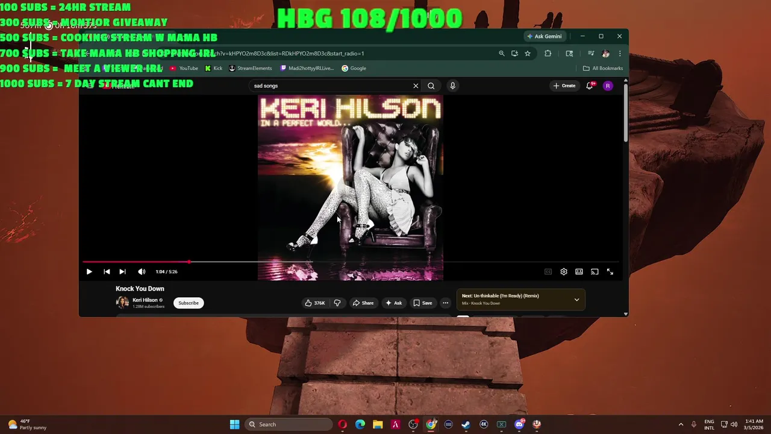Switch to theater mode
771x434 pixels.
(x=579, y=272)
